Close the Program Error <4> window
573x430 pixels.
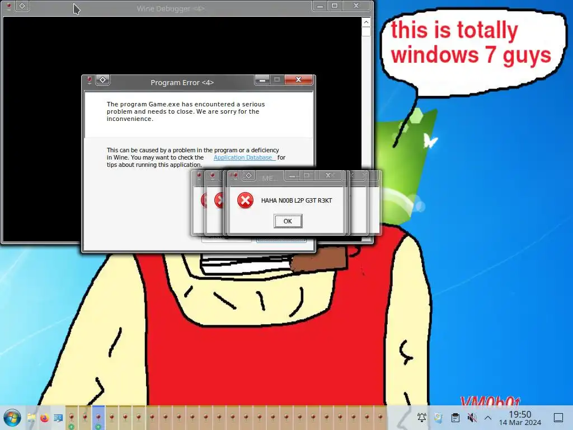pos(299,80)
